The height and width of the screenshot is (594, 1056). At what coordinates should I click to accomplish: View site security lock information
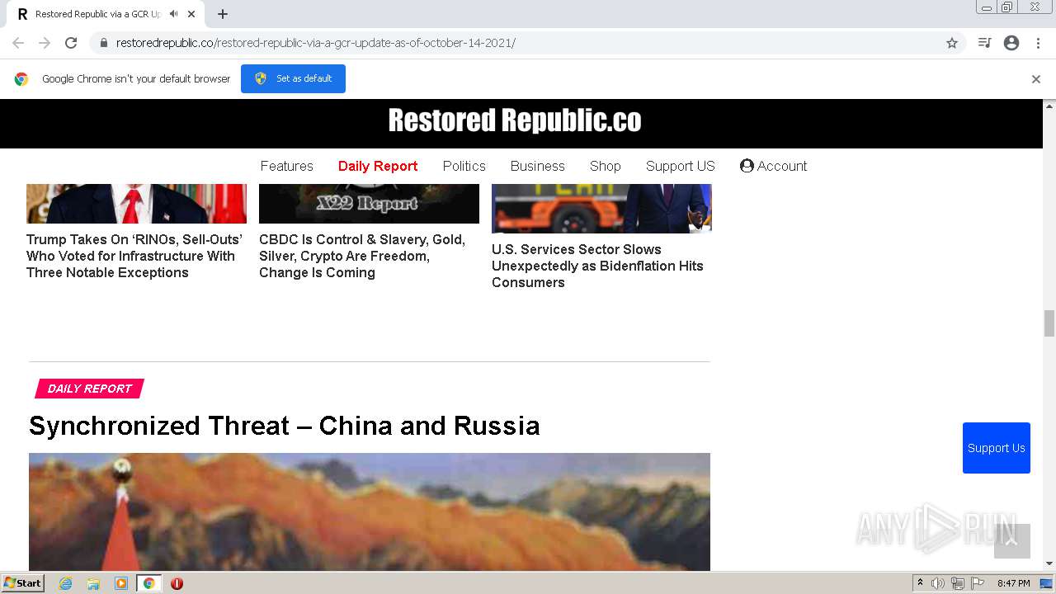(x=104, y=43)
